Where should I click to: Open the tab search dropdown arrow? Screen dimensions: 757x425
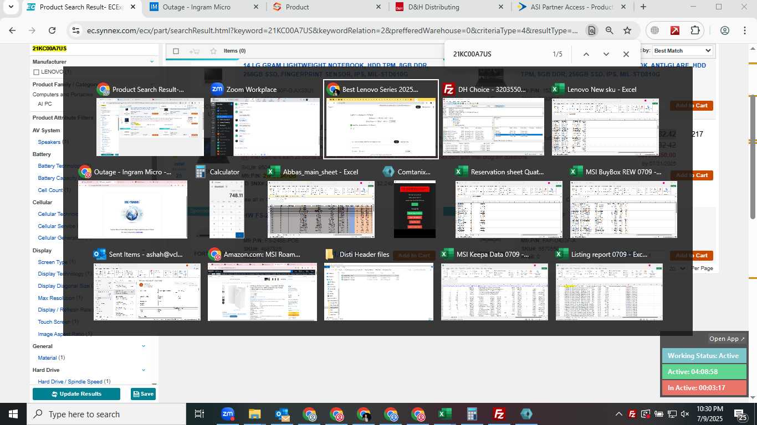[x=10, y=7]
